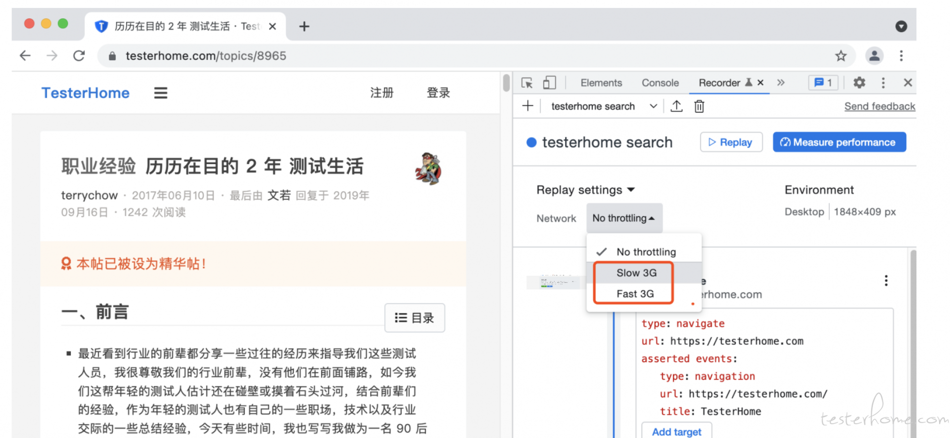950x438 pixels.
Task: Bookmark this page with the star icon
Action: [x=841, y=56]
